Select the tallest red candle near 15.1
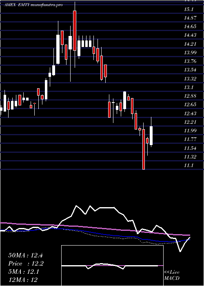 (x=75, y=31)
